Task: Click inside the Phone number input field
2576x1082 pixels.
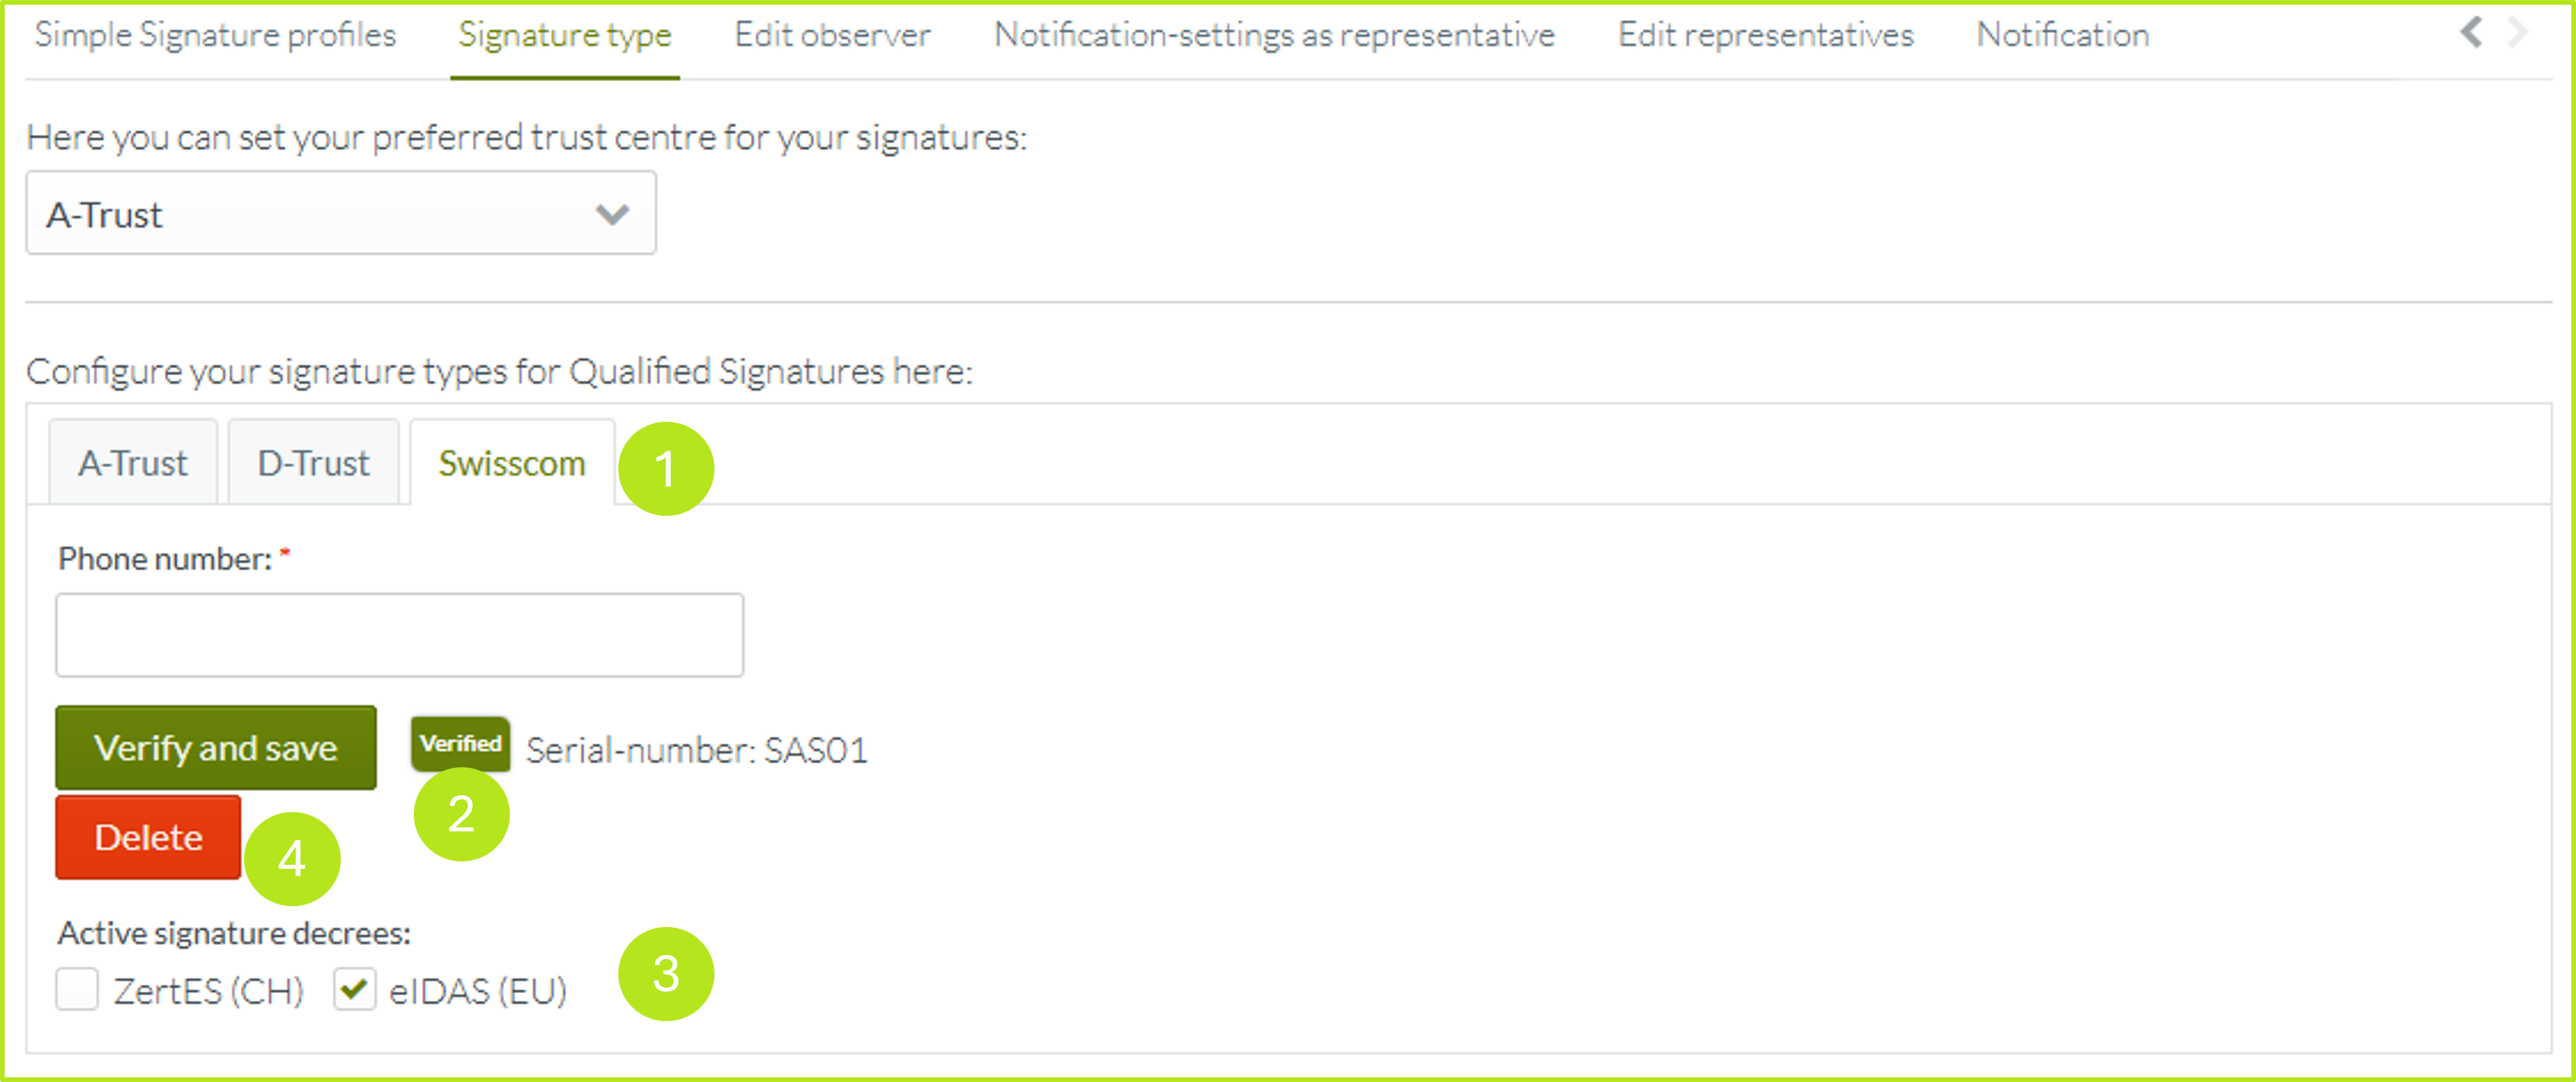Action: point(399,635)
